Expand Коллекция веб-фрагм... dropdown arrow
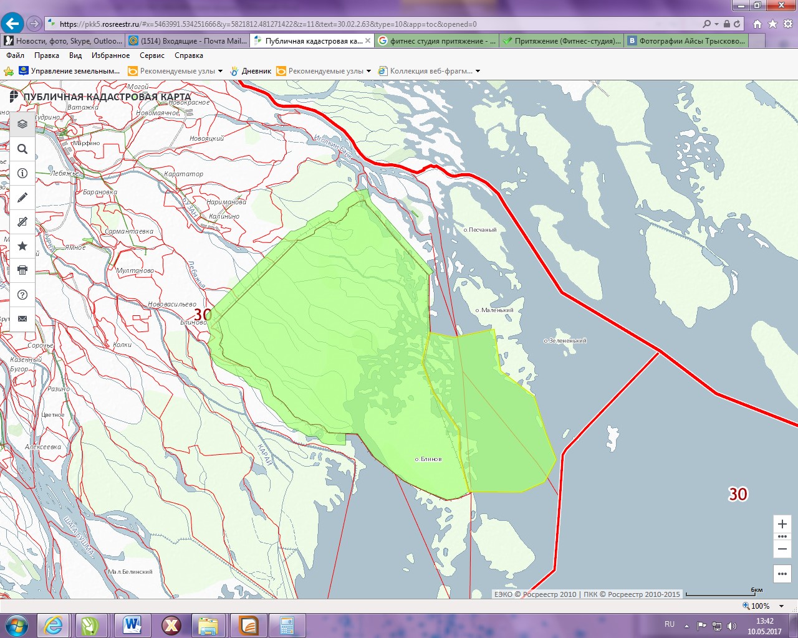The width and height of the screenshot is (798, 638). click(478, 71)
